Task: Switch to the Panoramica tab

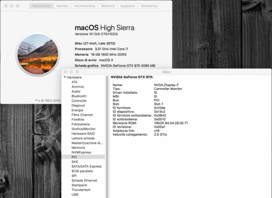Action: (41, 6)
